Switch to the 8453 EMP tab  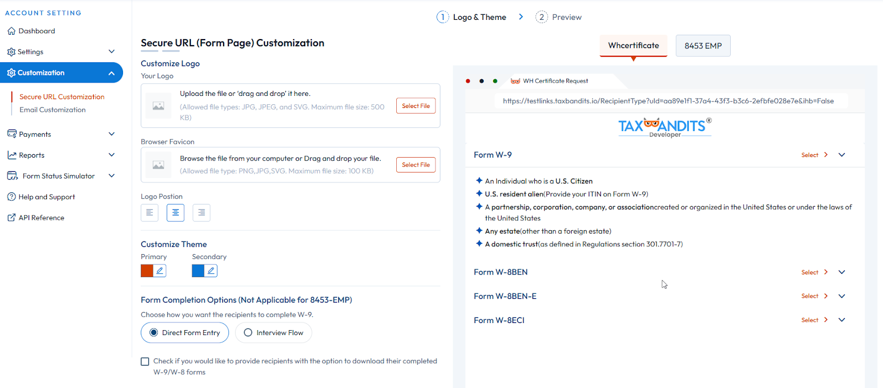point(703,46)
